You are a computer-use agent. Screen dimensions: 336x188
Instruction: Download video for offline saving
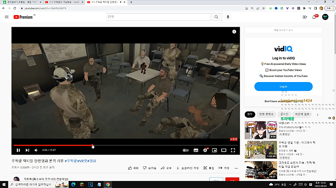pyautogui.click(x=187, y=168)
